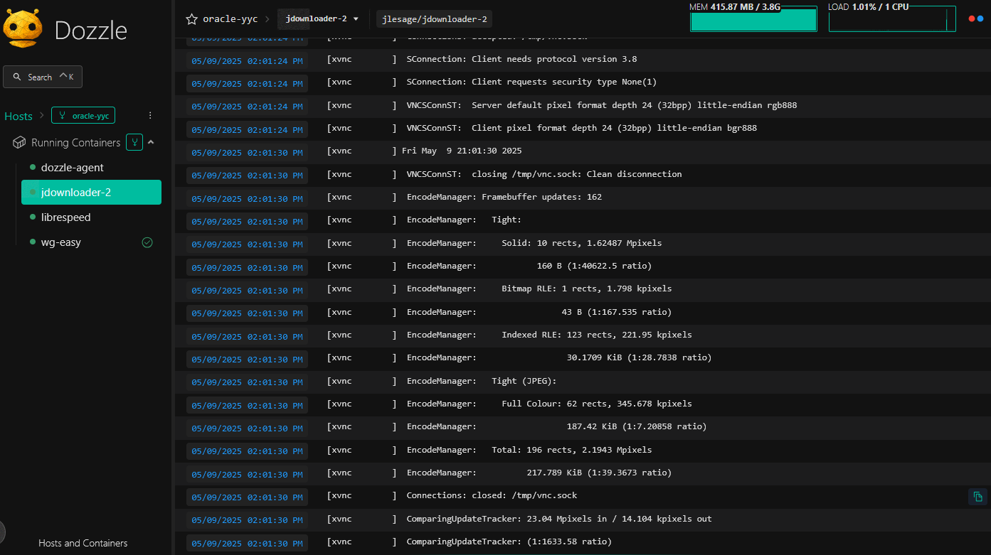Click the 43 B (1:167.535 ratio) log line

click(x=583, y=312)
